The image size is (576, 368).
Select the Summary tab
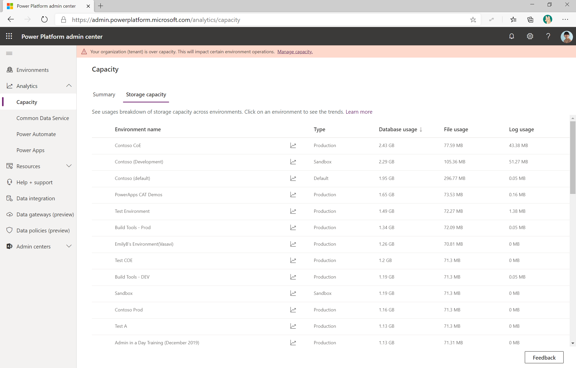pyautogui.click(x=104, y=94)
